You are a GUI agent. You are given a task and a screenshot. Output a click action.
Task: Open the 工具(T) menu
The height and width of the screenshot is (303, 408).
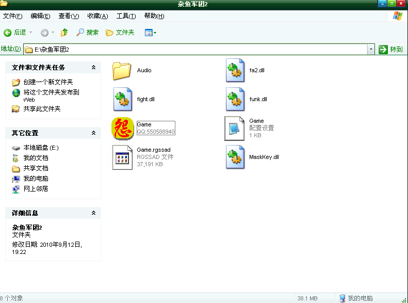click(x=126, y=16)
